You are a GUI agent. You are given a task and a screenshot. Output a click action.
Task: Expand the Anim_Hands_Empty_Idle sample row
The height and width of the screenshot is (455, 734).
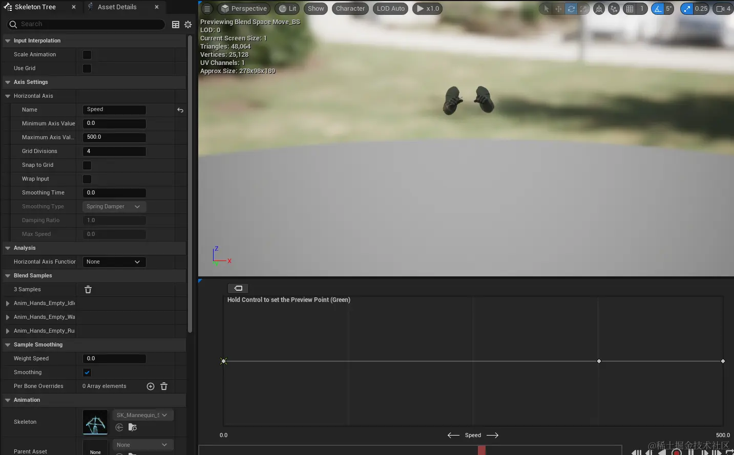8,304
